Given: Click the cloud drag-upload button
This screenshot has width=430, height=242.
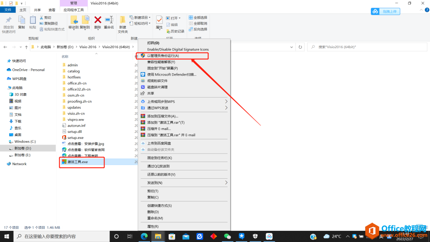Looking at the screenshot, I should pyautogui.click(x=385, y=11).
